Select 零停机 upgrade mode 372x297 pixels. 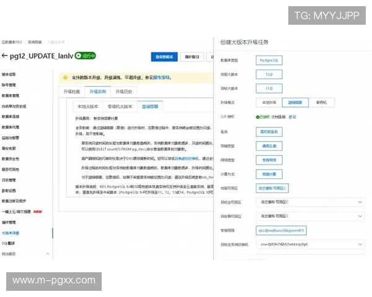coord(322,102)
